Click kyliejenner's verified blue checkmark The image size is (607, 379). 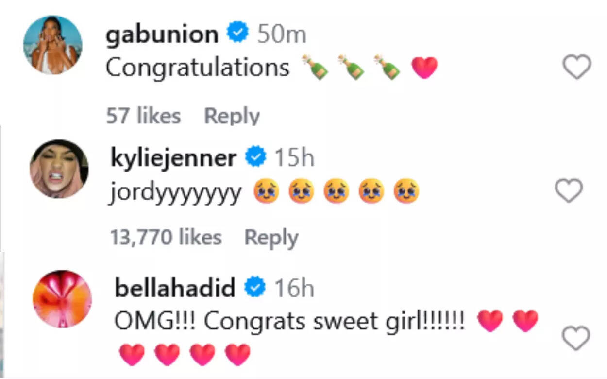pyautogui.click(x=256, y=156)
